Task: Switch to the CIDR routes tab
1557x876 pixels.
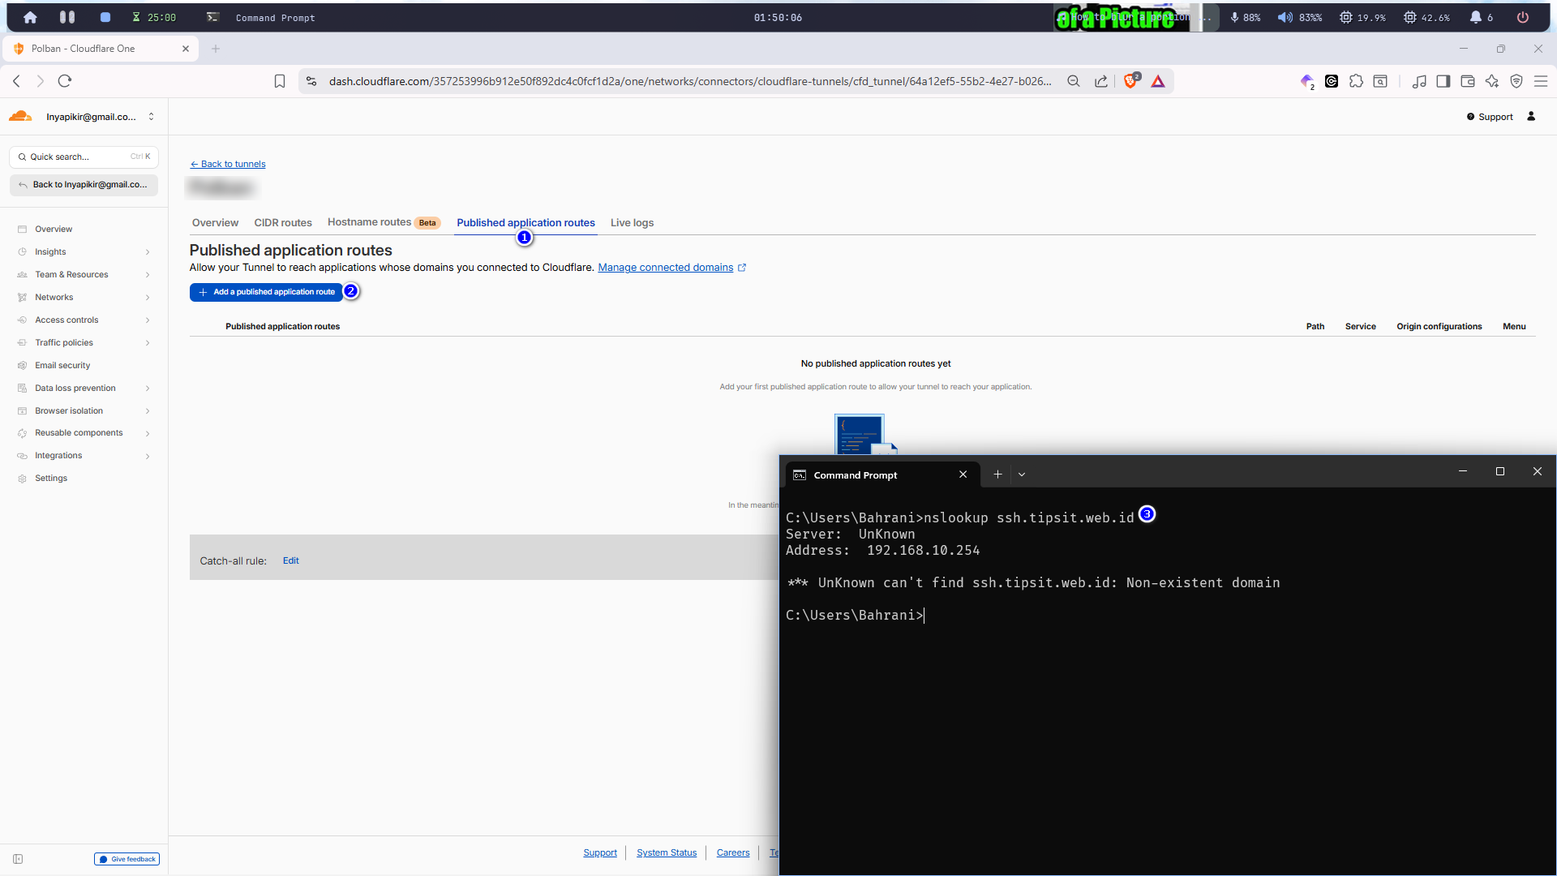Action: point(283,223)
